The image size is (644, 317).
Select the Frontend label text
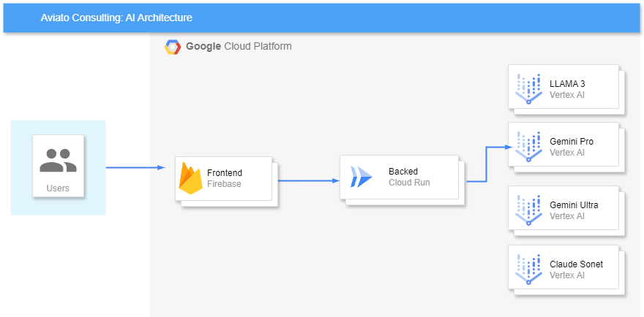[225, 173]
